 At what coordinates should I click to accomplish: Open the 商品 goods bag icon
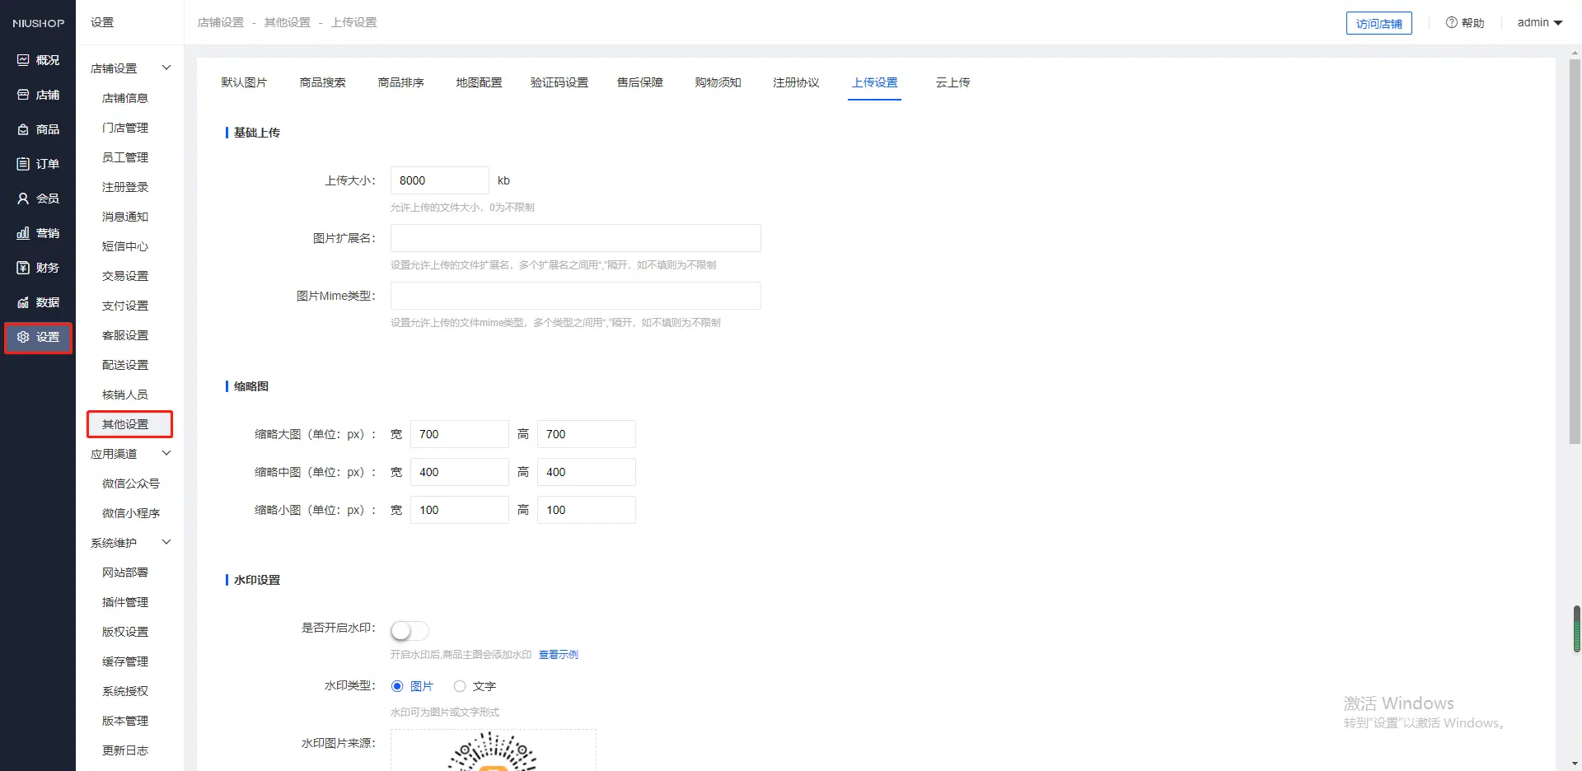(23, 129)
